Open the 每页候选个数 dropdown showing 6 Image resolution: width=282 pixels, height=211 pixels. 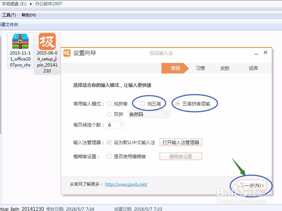click(116, 125)
